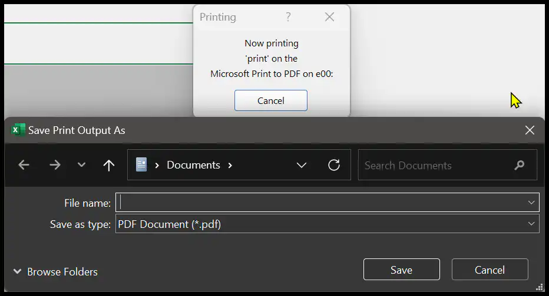Click the search magnifier icon
Image resolution: width=549 pixels, height=296 pixels.
519,165
